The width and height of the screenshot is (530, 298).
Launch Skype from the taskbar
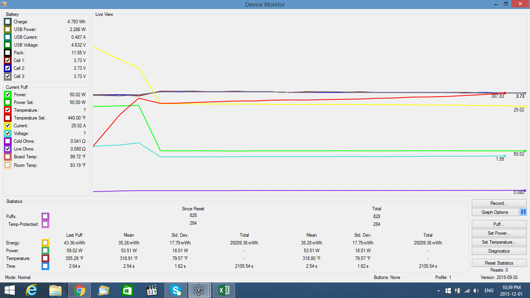176,290
